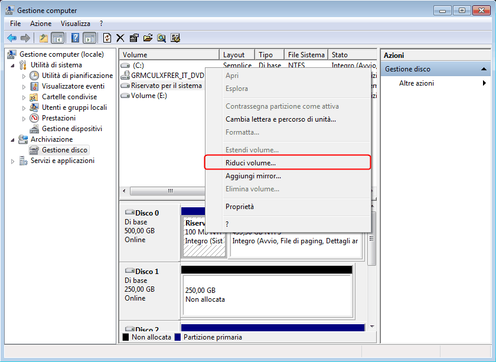Click the Refresh toolbar icon
This screenshot has height=362, width=496.
[x=107, y=38]
